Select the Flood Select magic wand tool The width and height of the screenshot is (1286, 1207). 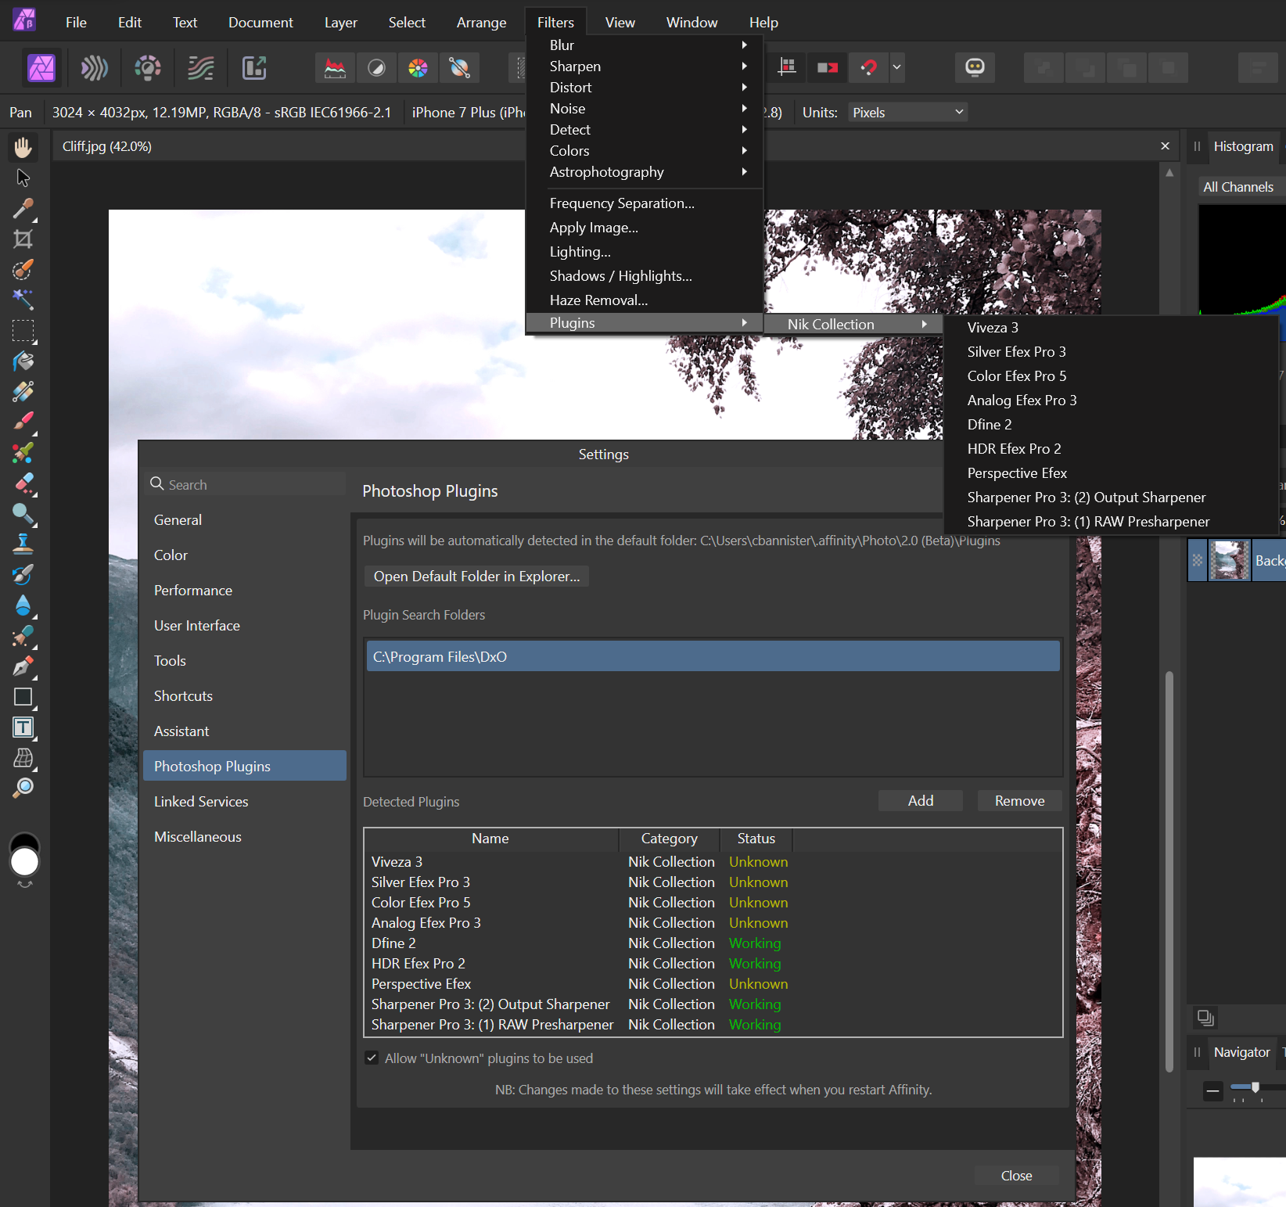pos(23,300)
